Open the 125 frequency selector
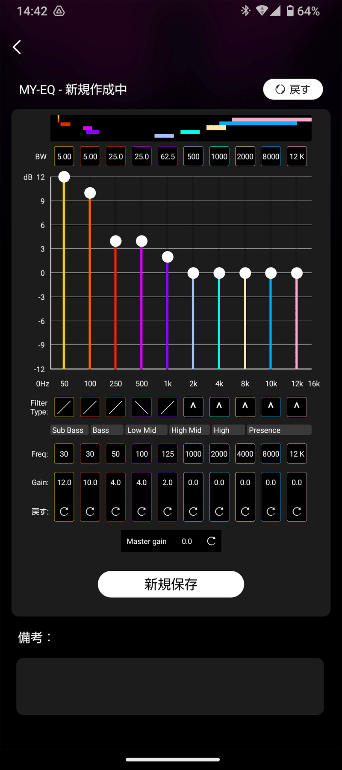342x770 pixels. click(x=168, y=454)
